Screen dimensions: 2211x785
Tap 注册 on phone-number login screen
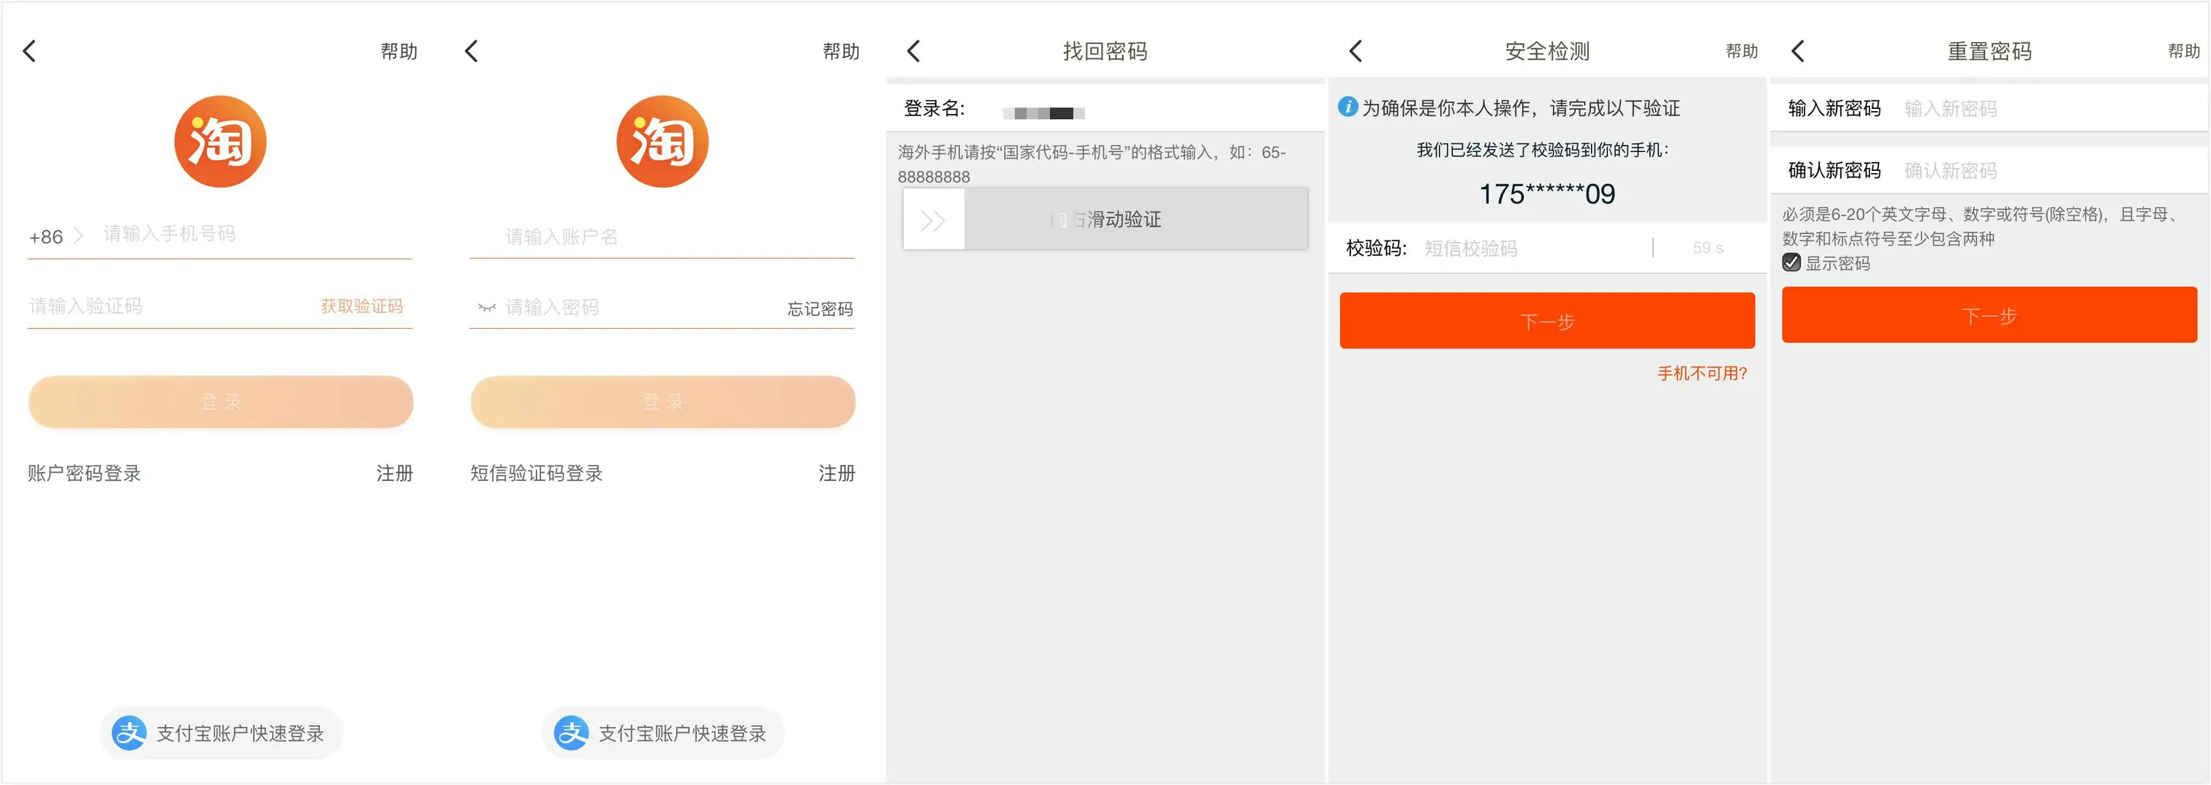click(x=395, y=474)
